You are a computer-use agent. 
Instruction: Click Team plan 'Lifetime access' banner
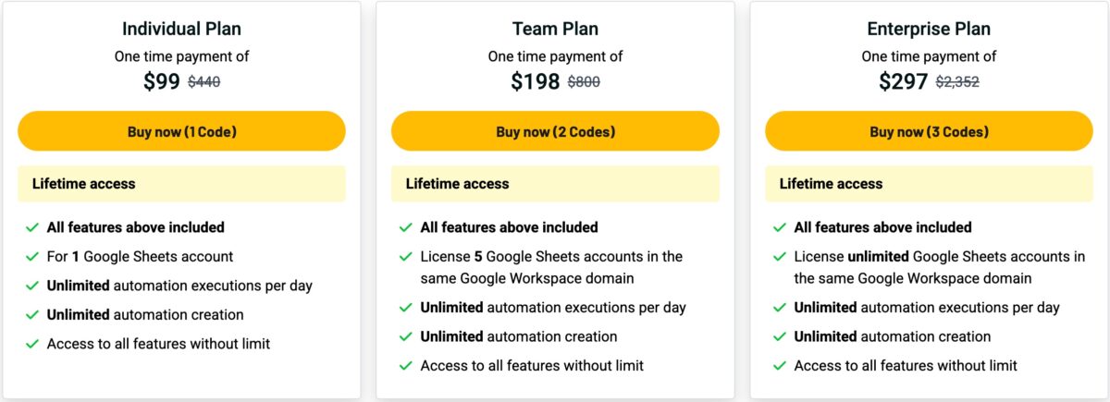click(555, 184)
